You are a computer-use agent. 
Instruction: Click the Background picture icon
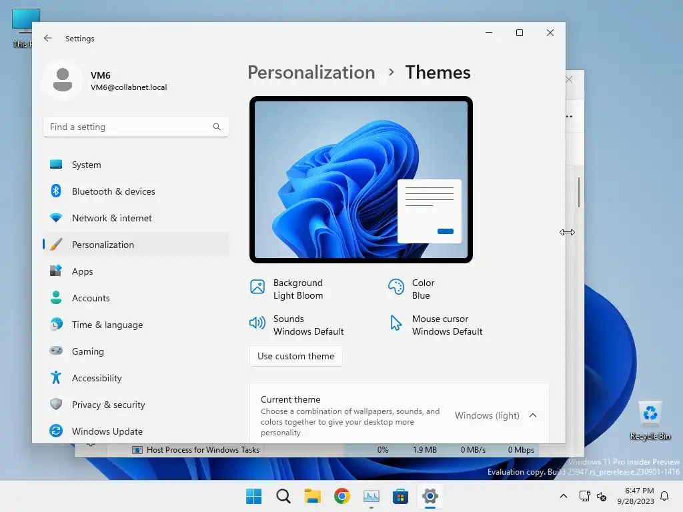point(257,287)
